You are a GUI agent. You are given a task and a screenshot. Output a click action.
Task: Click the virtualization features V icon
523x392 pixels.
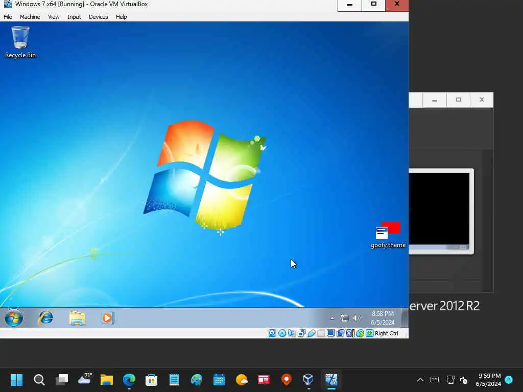tap(350, 333)
